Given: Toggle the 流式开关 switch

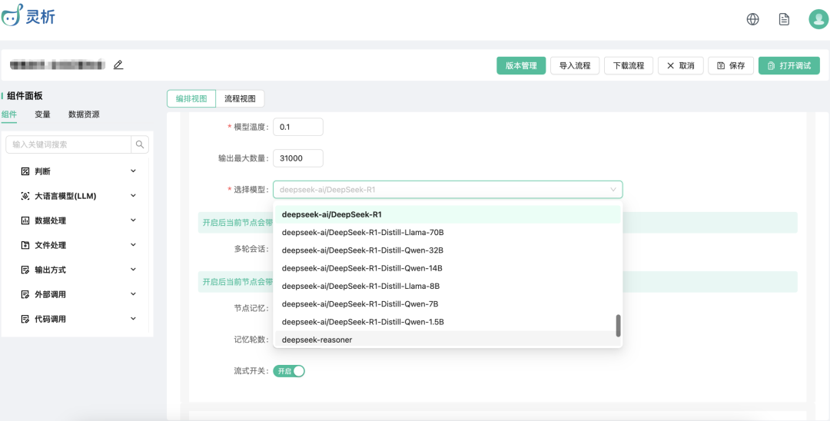Looking at the screenshot, I should tap(289, 371).
